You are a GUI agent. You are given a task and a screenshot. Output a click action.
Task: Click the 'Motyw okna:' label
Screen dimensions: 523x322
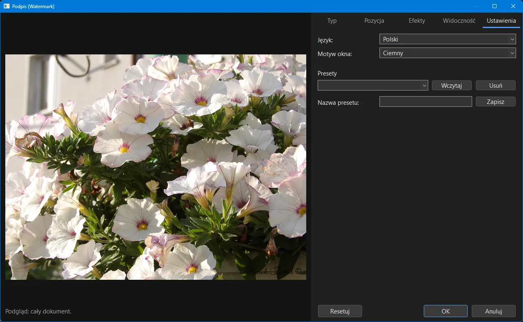pos(335,54)
